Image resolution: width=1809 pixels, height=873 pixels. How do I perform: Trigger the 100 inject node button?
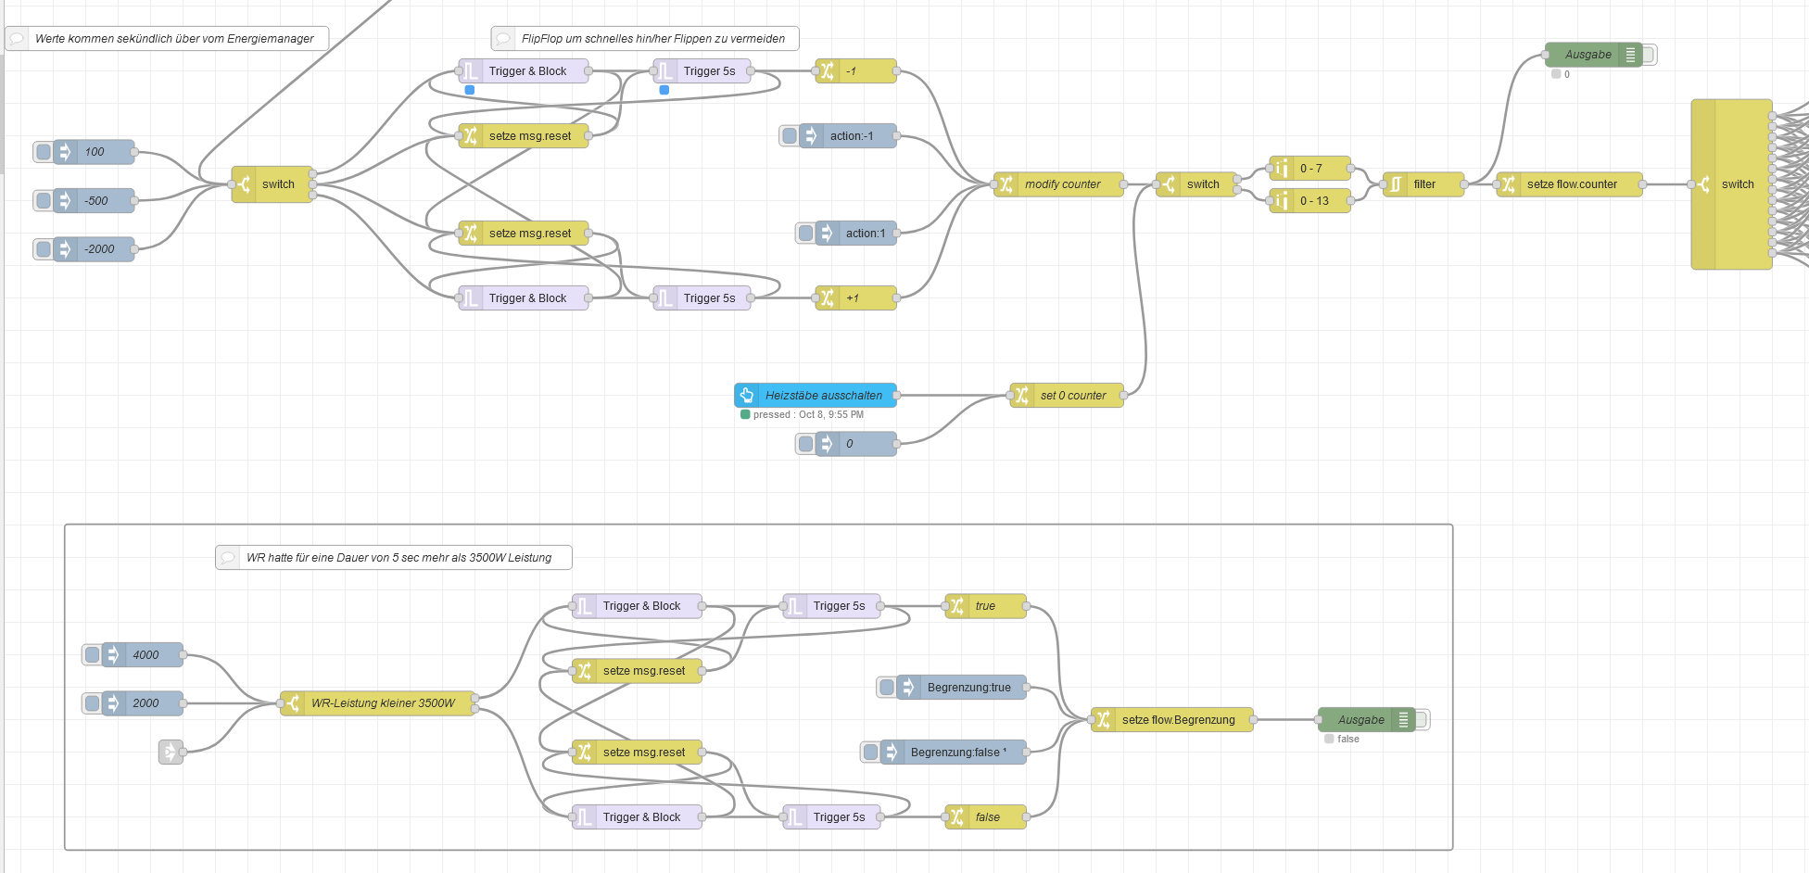coord(44,152)
